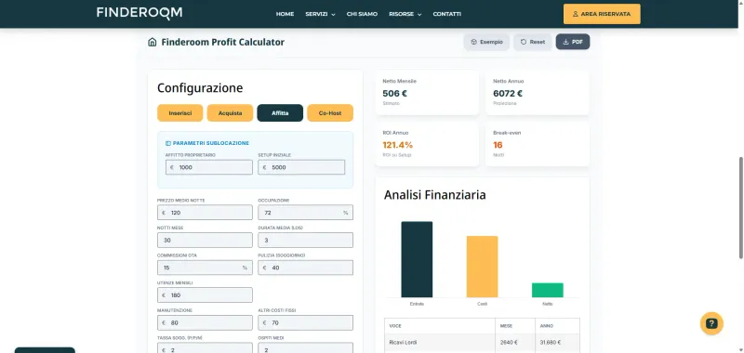The height and width of the screenshot is (353, 744).
Task: Click the Netto Annuo 6072 € value
Action: (508, 93)
